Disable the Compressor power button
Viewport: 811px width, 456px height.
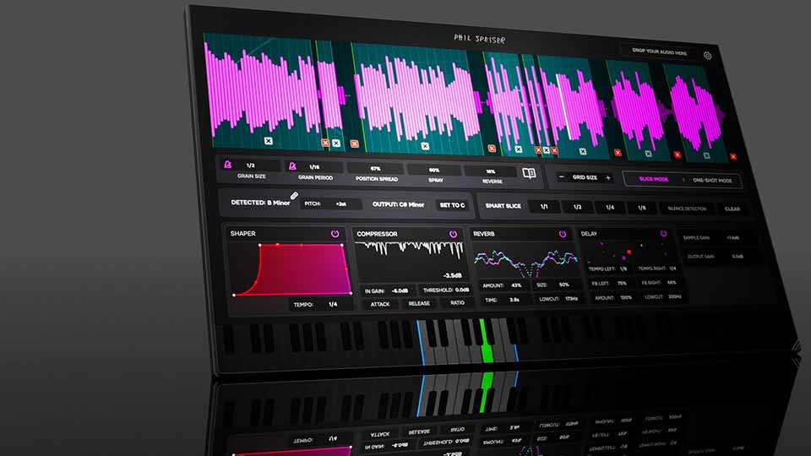(x=453, y=233)
